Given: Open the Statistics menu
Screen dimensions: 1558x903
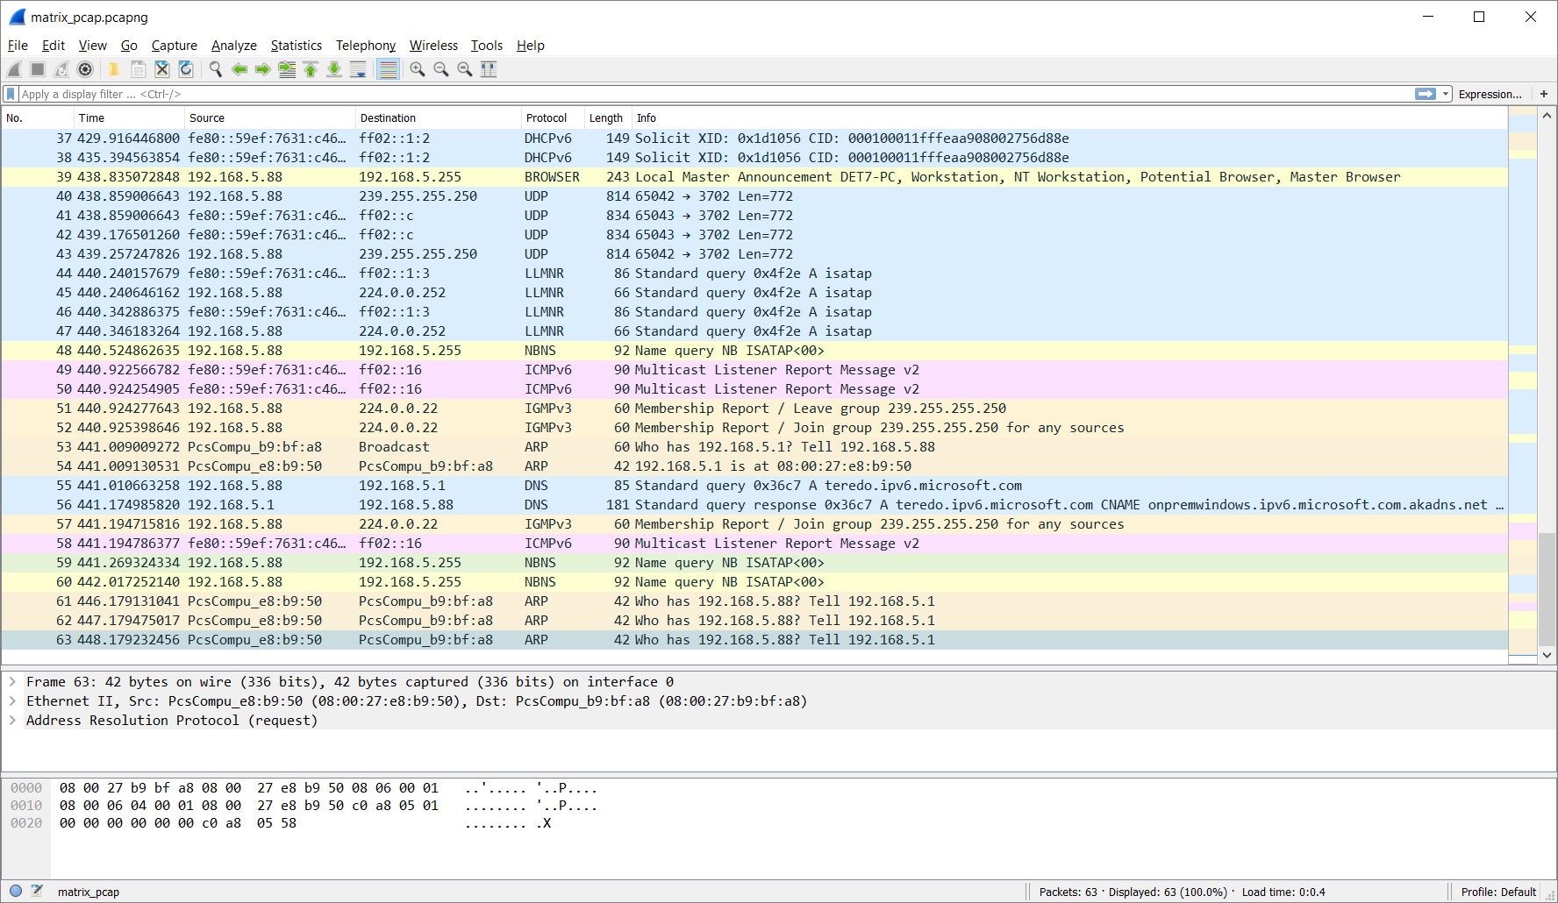Looking at the screenshot, I should (296, 46).
